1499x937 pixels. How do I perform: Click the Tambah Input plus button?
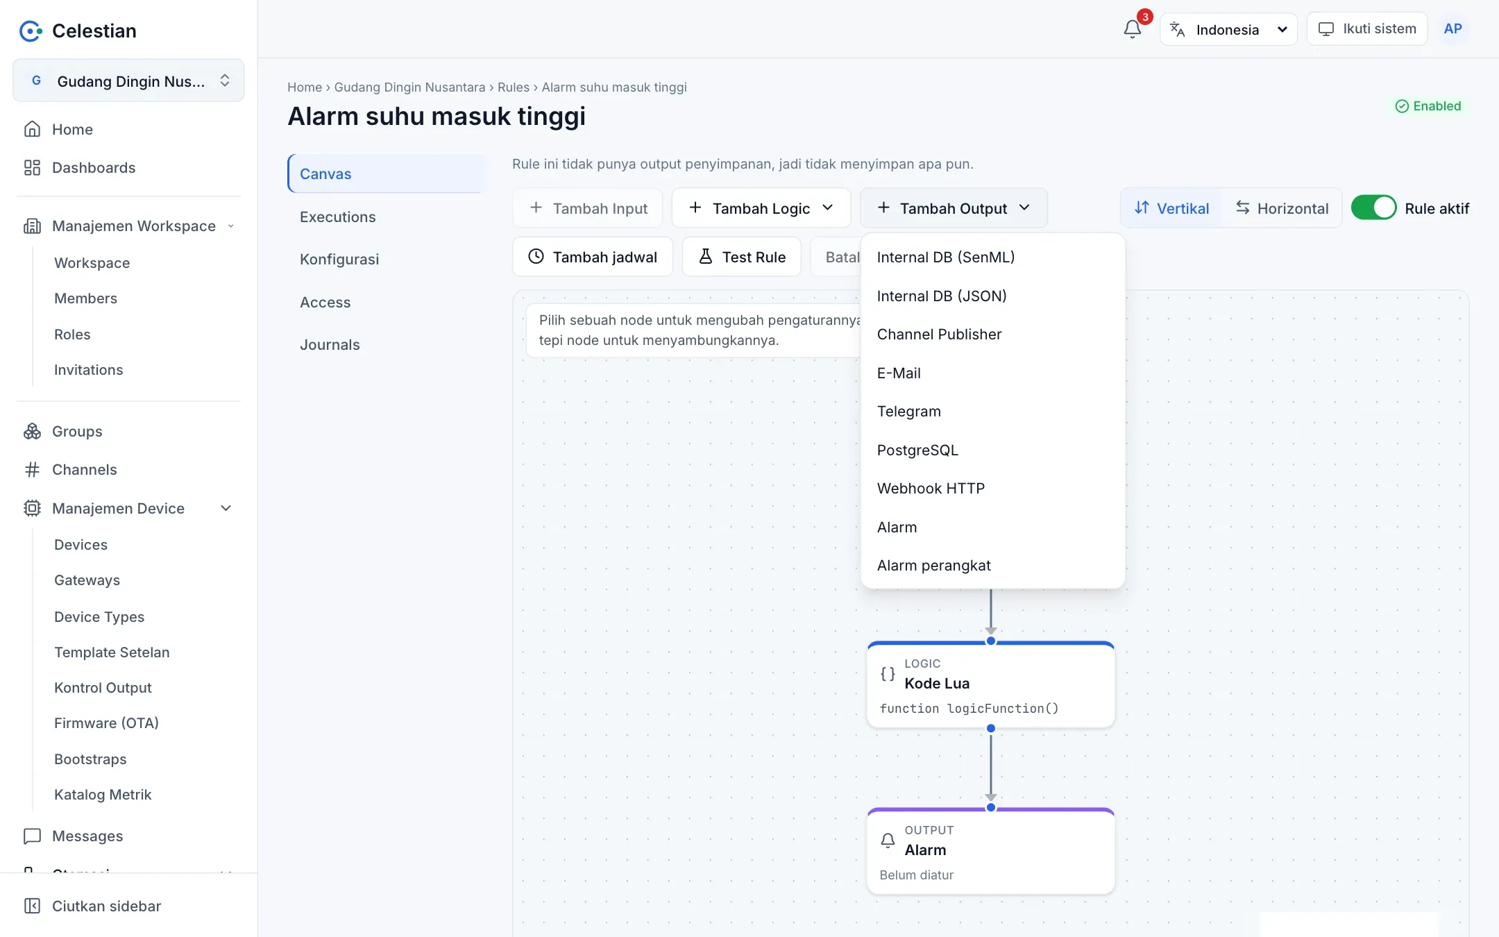pyautogui.click(x=587, y=208)
